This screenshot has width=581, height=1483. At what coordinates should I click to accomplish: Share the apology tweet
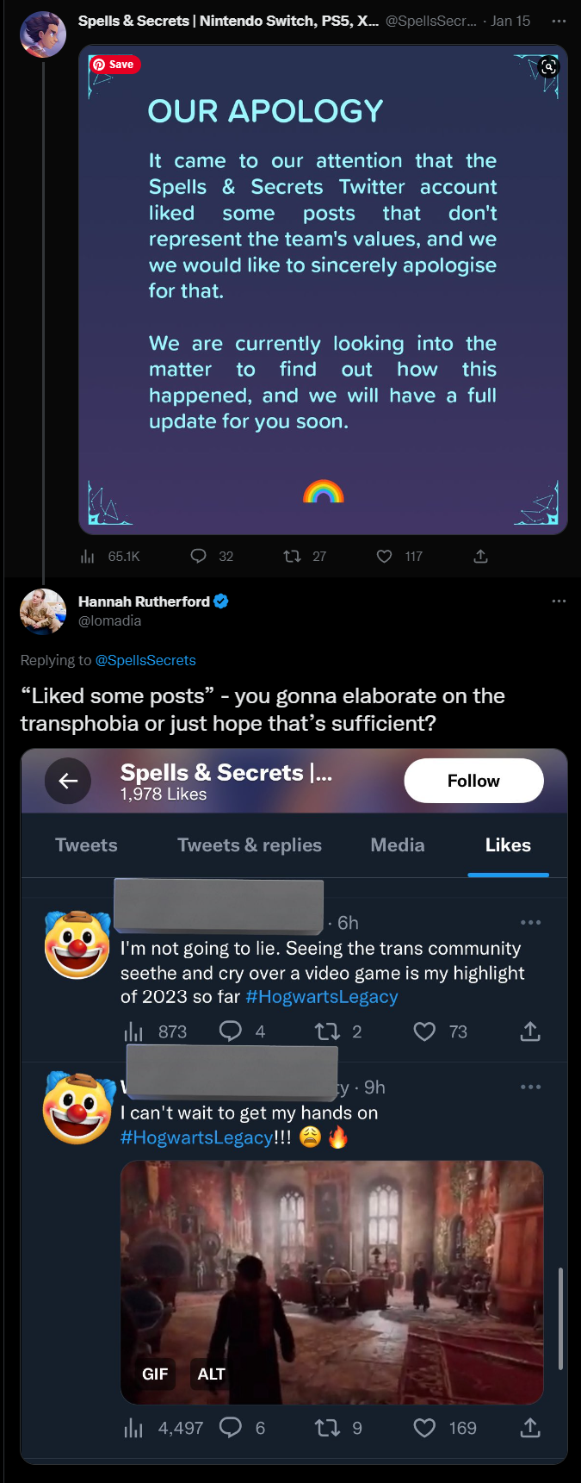(481, 557)
